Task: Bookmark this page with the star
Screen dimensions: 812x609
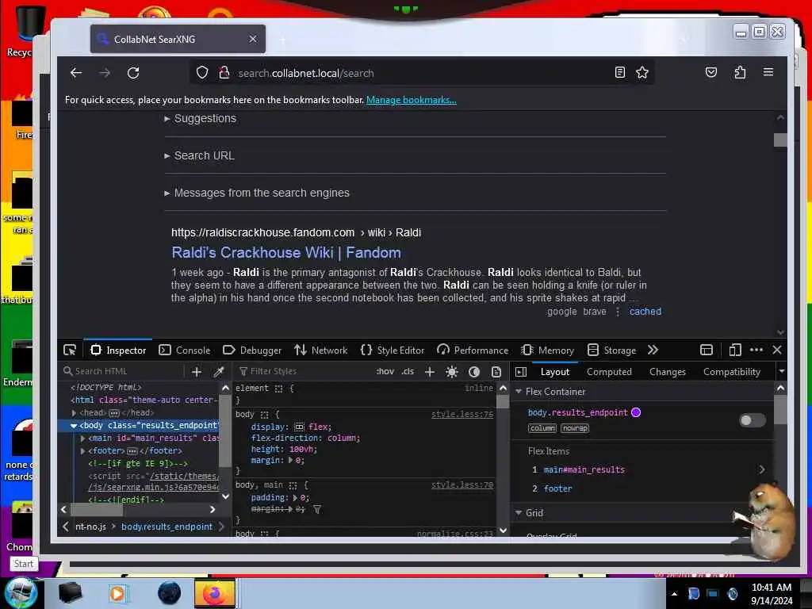Action: click(x=642, y=72)
